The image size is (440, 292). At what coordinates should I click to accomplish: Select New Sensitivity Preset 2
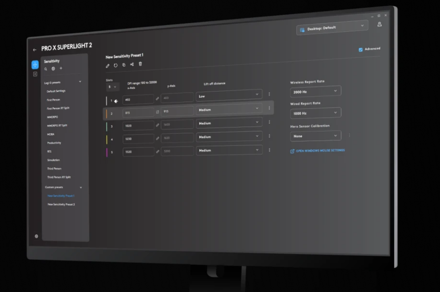(x=61, y=205)
